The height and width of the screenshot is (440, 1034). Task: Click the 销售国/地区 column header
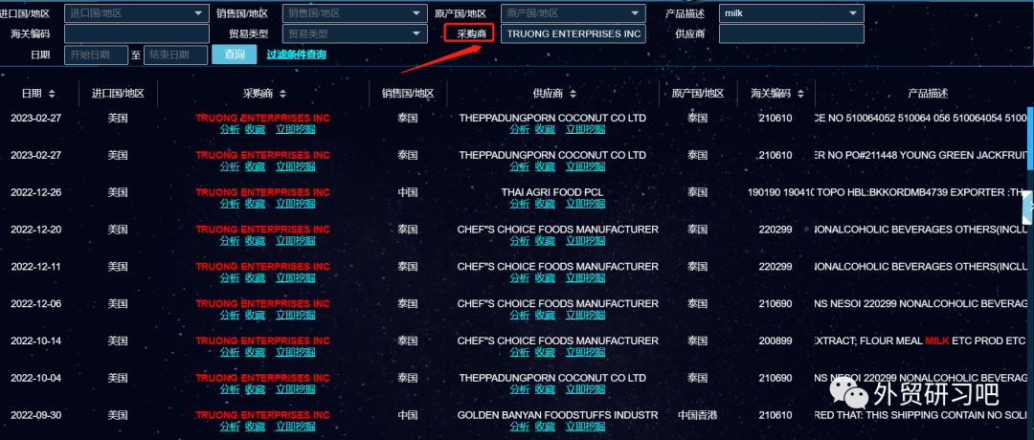[x=408, y=94]
